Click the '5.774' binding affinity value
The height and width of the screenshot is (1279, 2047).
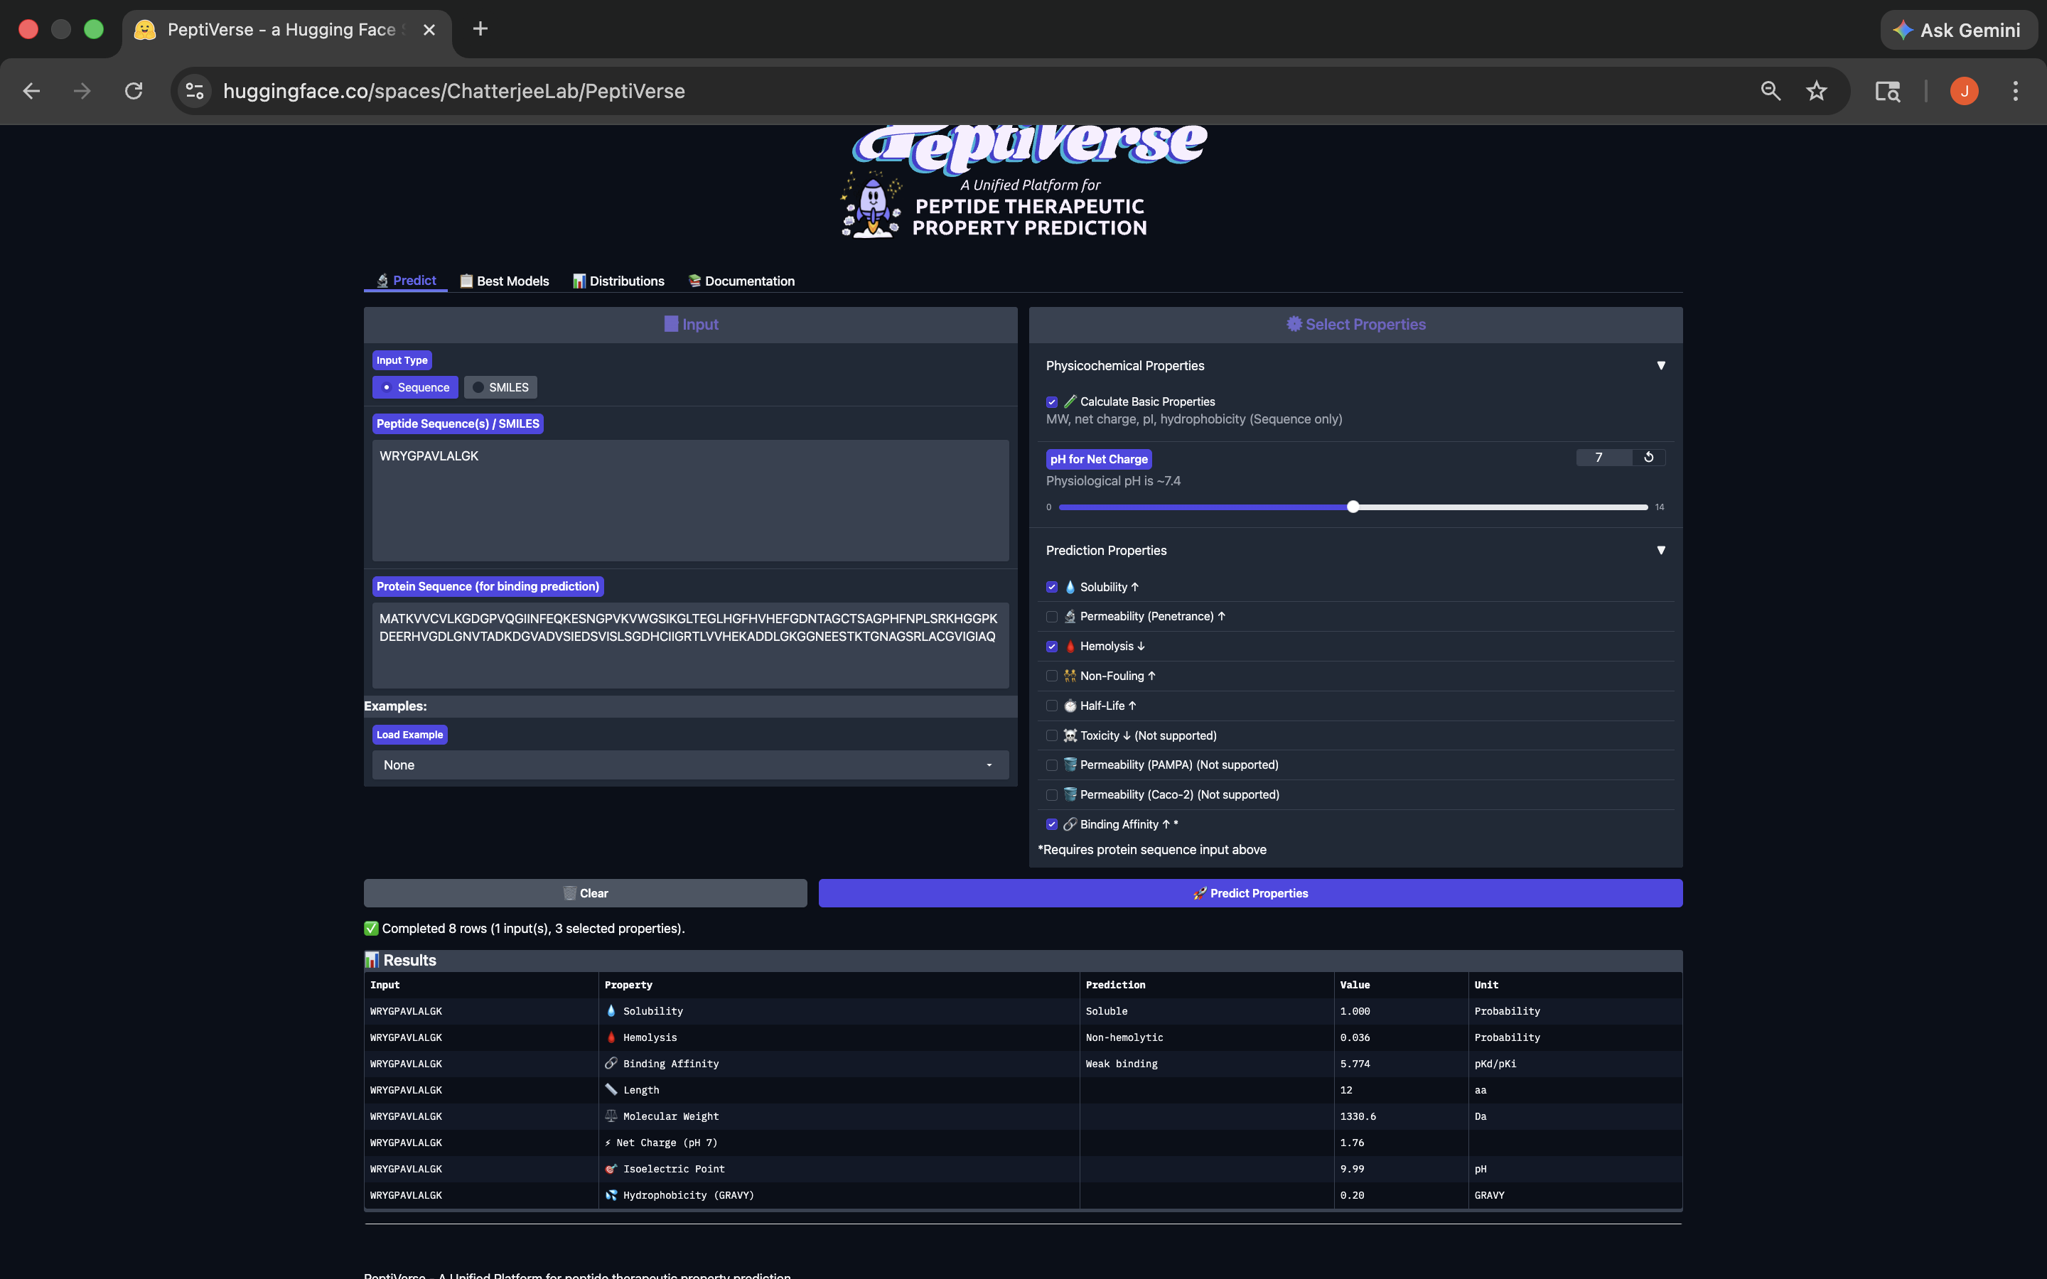coord(1355,1063)
